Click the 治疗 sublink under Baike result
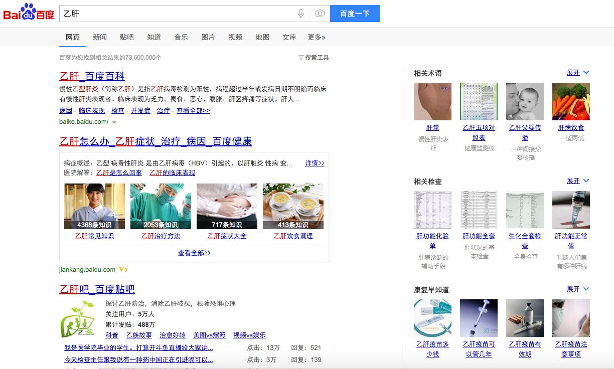This screenshot has width=614, height=369. pyautogui.click(x=164, y=111)
